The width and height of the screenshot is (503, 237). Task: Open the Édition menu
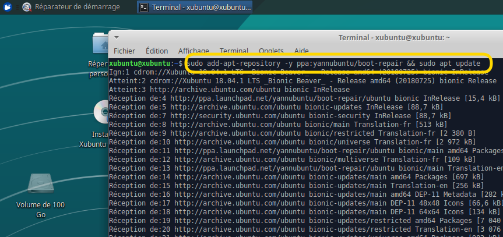click(157, 51)
